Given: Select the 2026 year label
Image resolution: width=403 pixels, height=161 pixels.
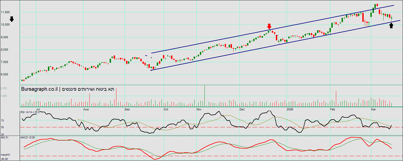Looking at the screenshot, I should coord(290,110).
